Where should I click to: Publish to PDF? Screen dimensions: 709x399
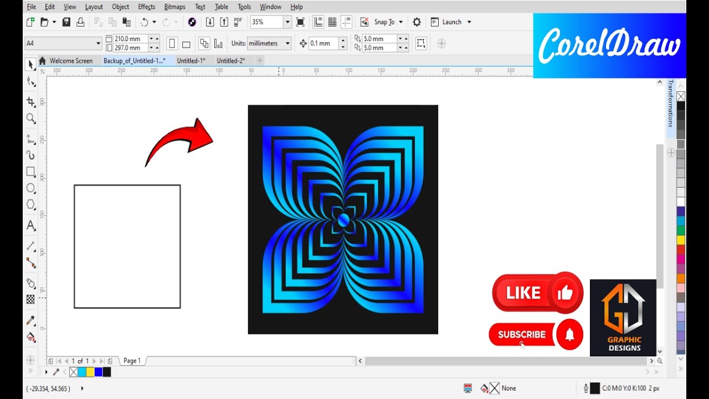(238, 22)
